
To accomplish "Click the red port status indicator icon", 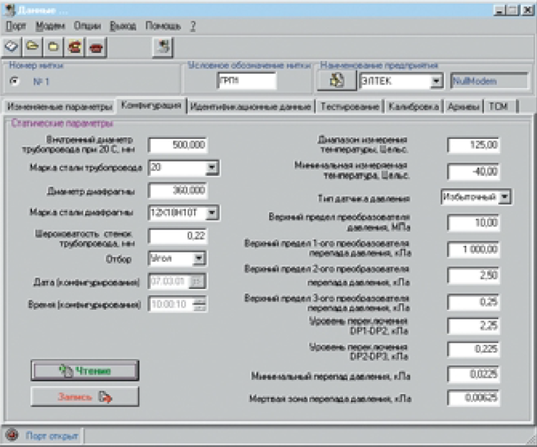I will tap(12, 435).
